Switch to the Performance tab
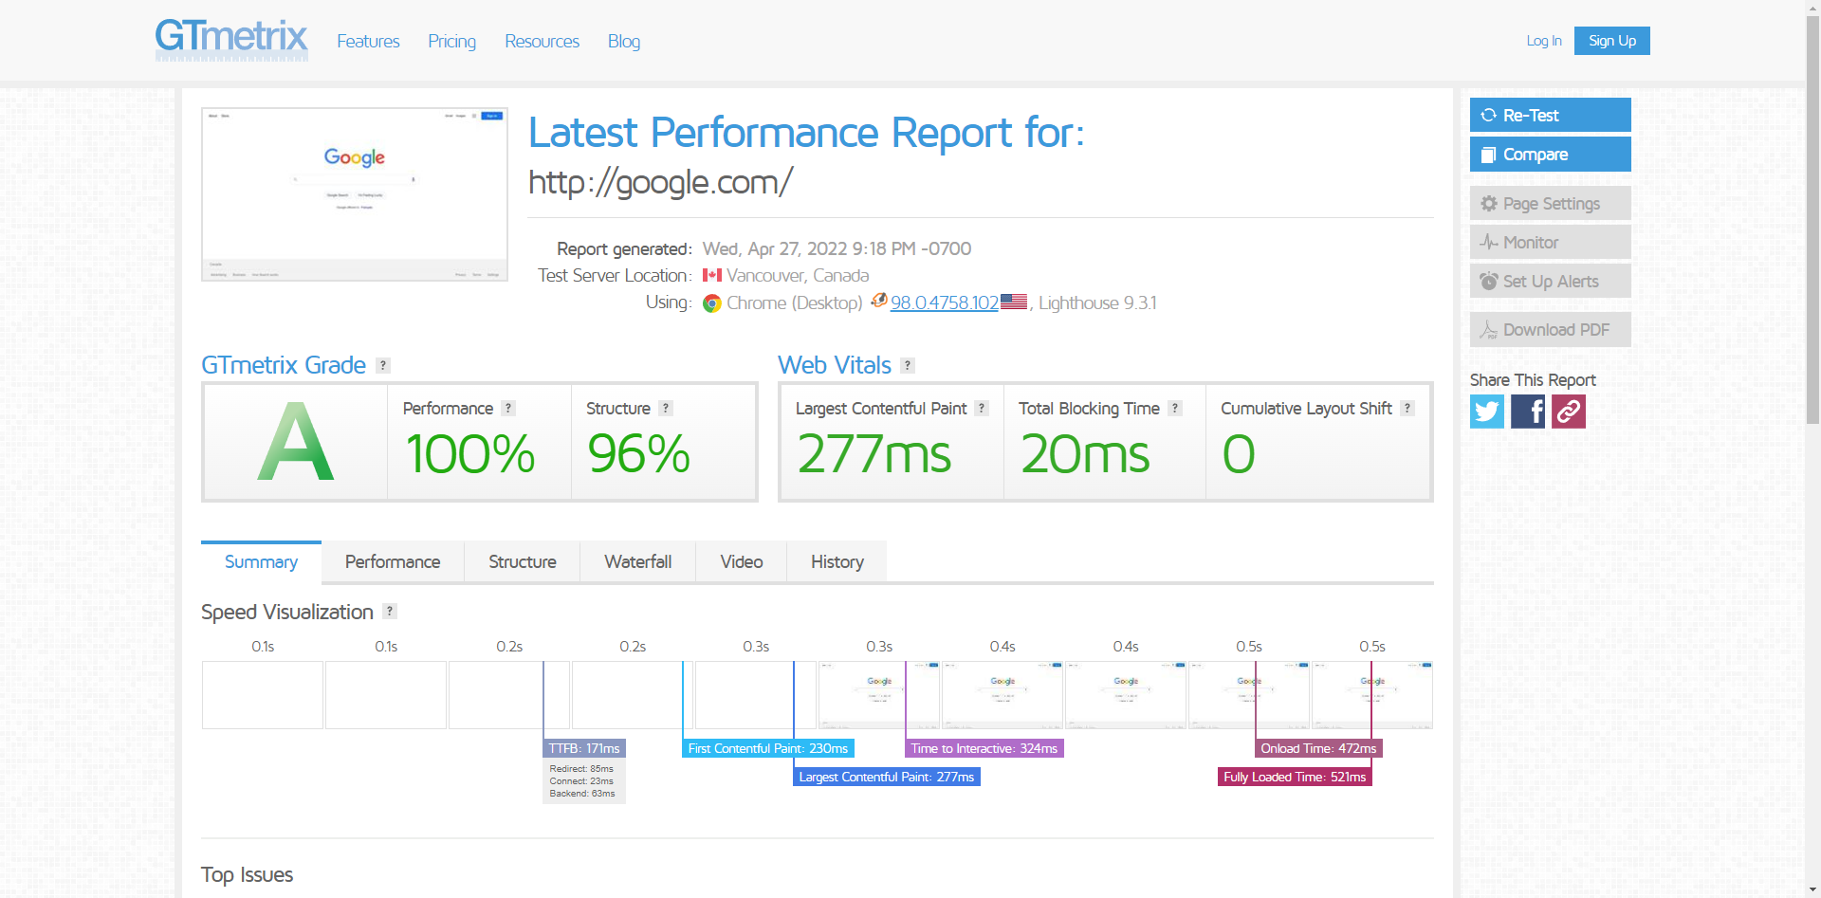Image resolution: width=1821 pixels, height=898 pixels. (393, 561)
